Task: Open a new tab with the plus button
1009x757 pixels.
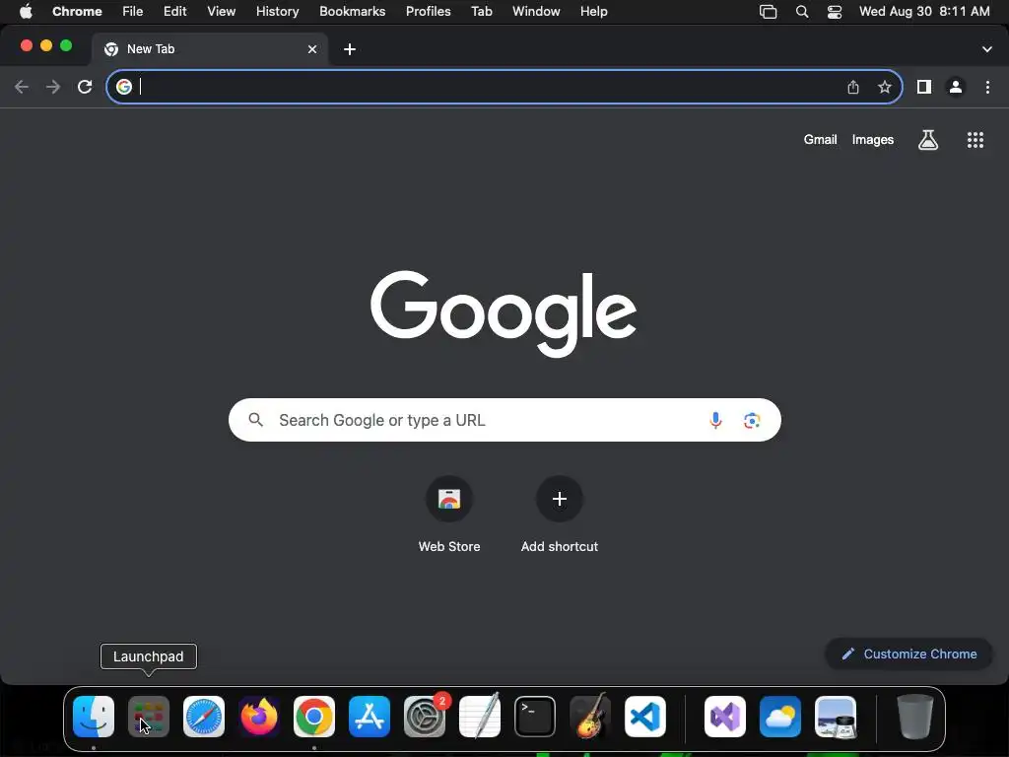Action: (x=350, y=49)
